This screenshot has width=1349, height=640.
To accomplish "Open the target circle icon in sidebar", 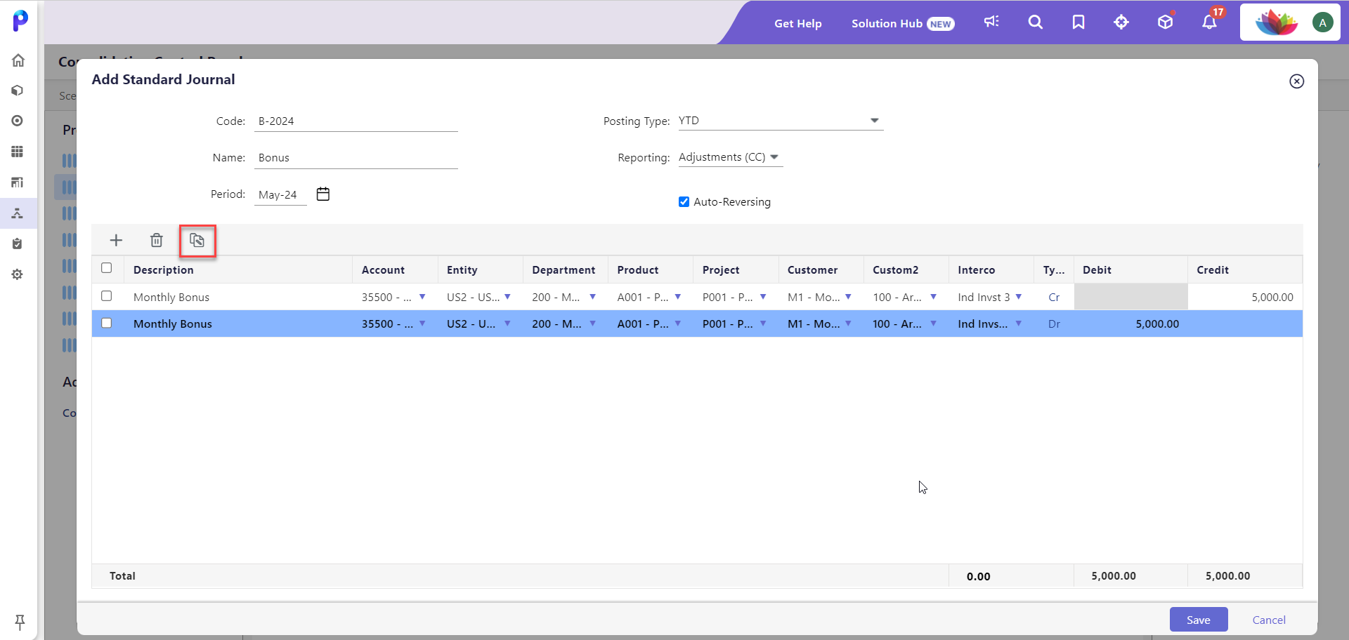I will pyautogui.click(x=18, y=121).
